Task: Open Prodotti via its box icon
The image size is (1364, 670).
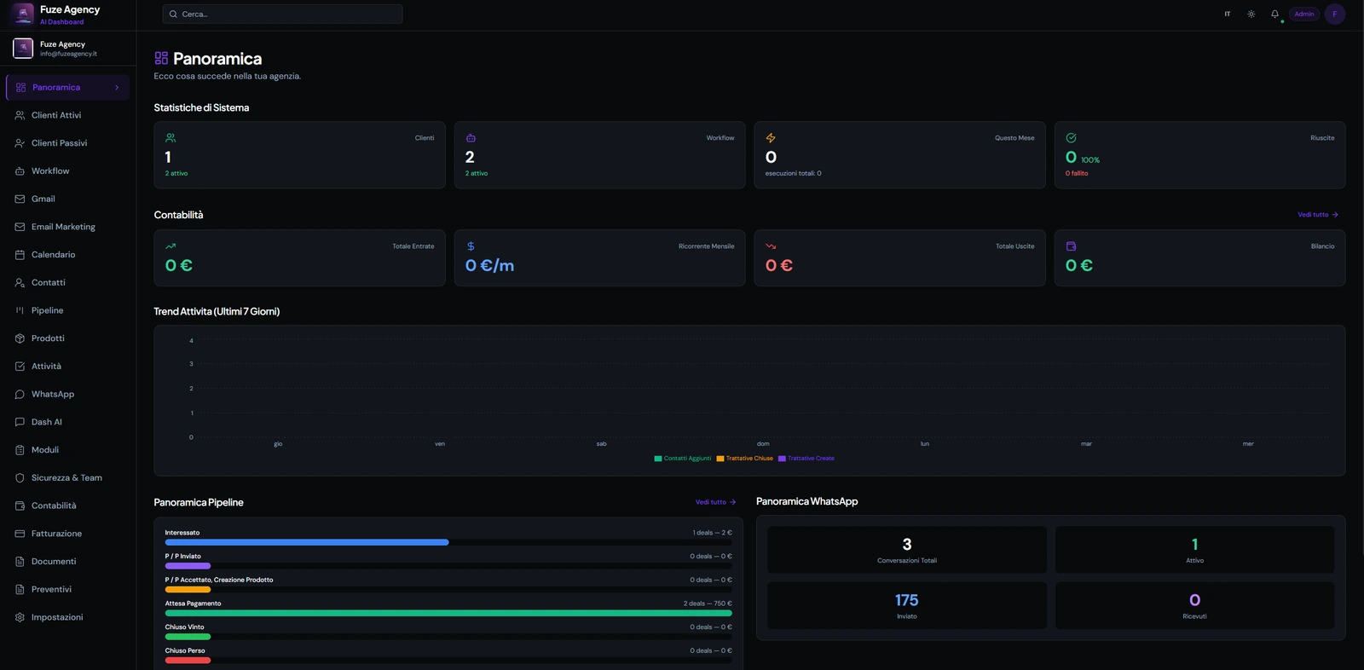Action: point(20,338)
